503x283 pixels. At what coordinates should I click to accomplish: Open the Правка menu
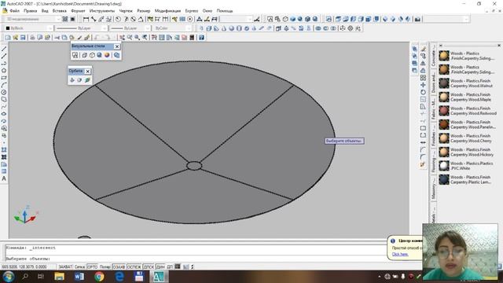(x=30, y=11)
